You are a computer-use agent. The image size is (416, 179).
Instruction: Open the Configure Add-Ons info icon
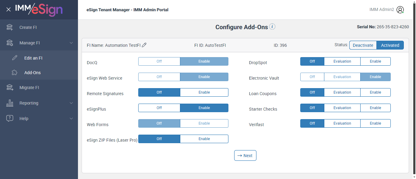(x=272, y=27)
